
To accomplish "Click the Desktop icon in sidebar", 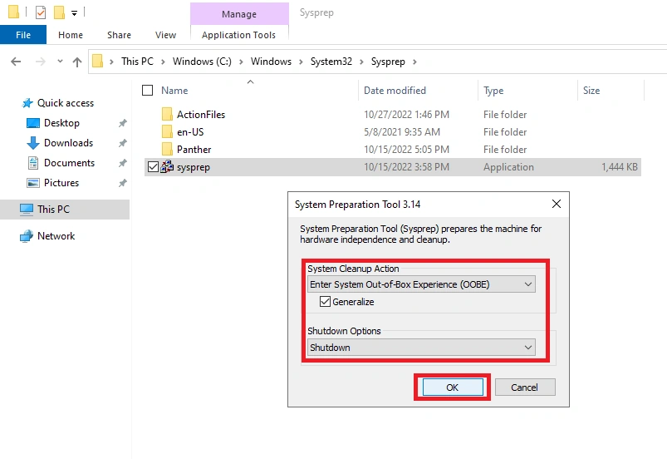I will pos(32,123).
